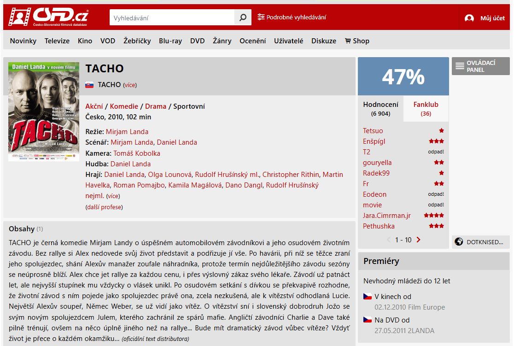Open the Televize menu
The image size is (514, 346).
coord(57,41)
